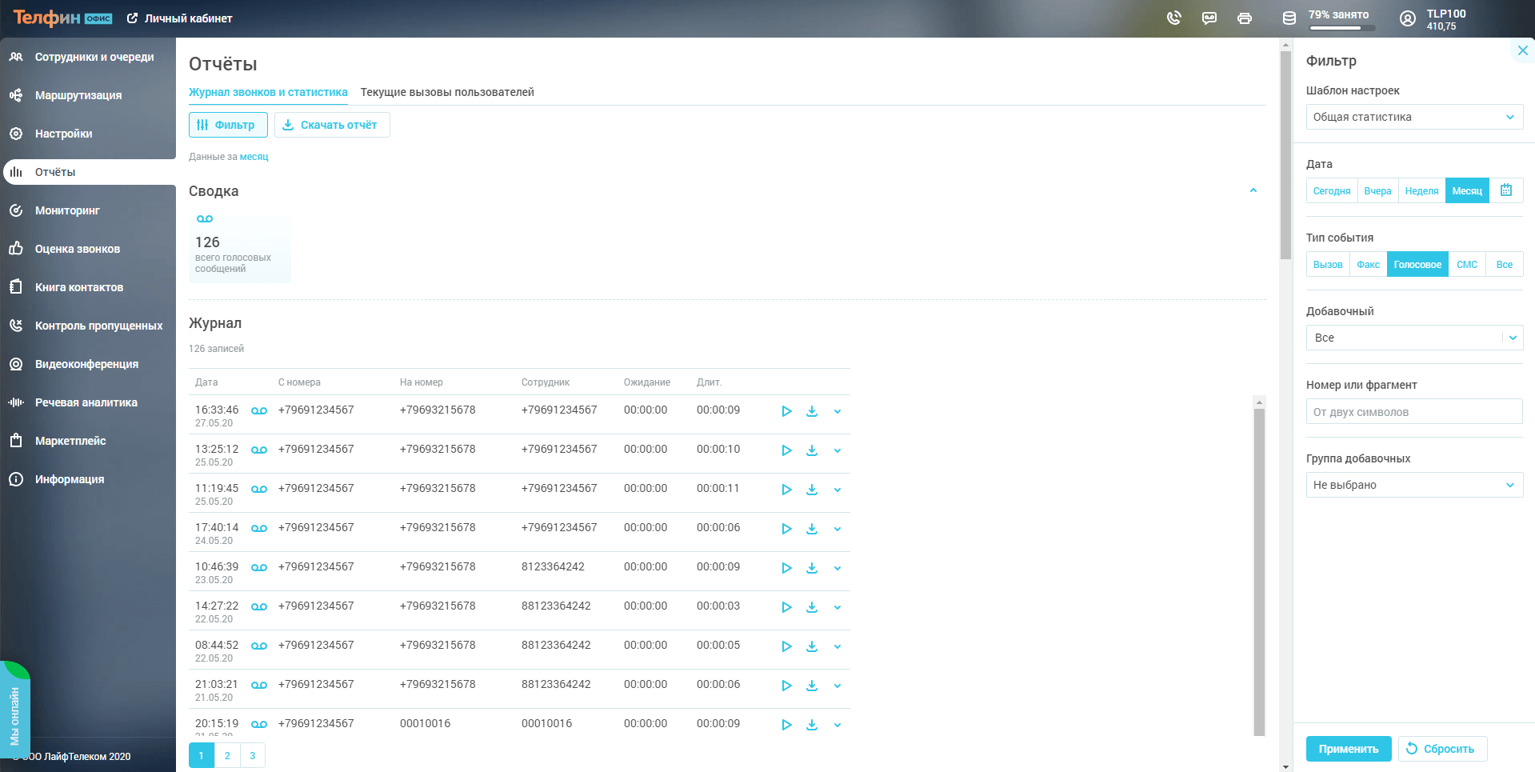The width and height of the screenshot is (1535, 772).
Task: Switch to Текущие вызовы пользователей tab
Action: (x=446, y=92)
